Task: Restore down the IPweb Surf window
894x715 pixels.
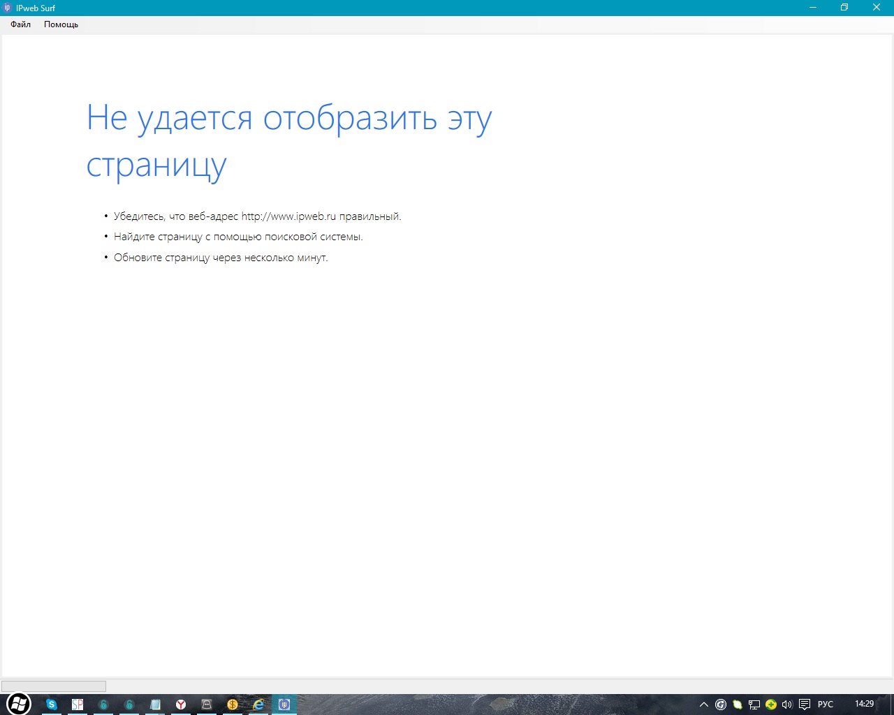Action: point(844,8)
